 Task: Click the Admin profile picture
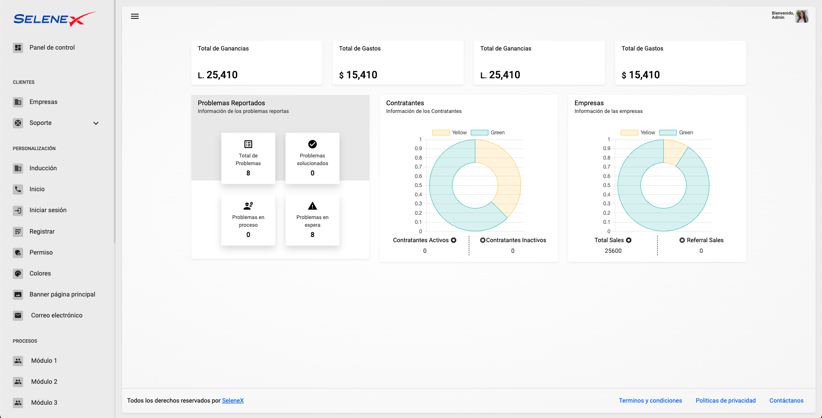(x=802, y=16)
